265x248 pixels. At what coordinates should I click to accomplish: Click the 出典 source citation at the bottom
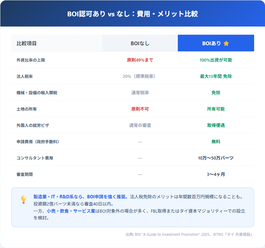pyautogui.click(x=189, y=234)
